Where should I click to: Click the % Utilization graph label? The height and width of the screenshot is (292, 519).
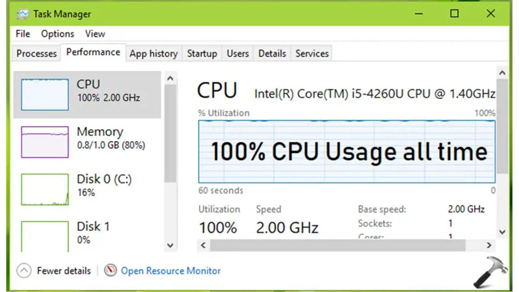point(224,113)
